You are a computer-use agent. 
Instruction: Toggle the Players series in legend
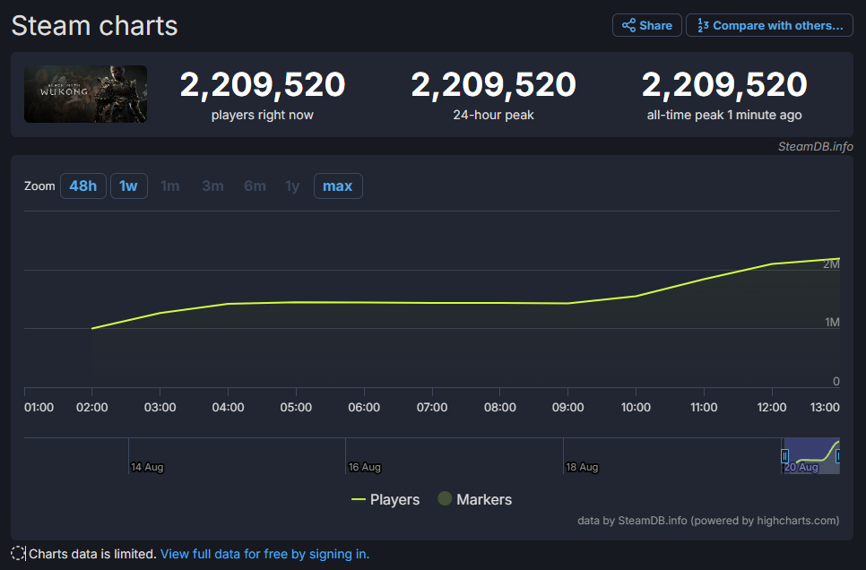pos(385,499)
